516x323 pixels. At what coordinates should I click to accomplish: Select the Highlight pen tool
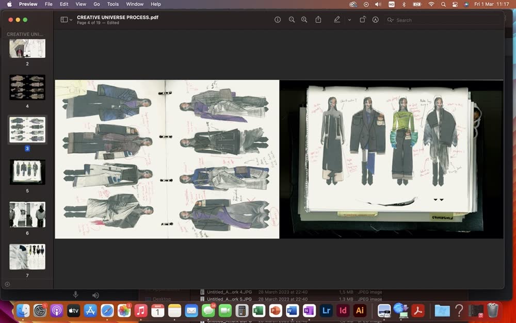(336, 20)
